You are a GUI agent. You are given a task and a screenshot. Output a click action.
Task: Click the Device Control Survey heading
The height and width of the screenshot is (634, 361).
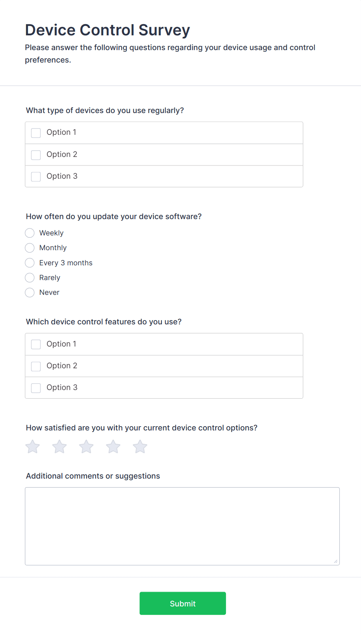point(108,30)
